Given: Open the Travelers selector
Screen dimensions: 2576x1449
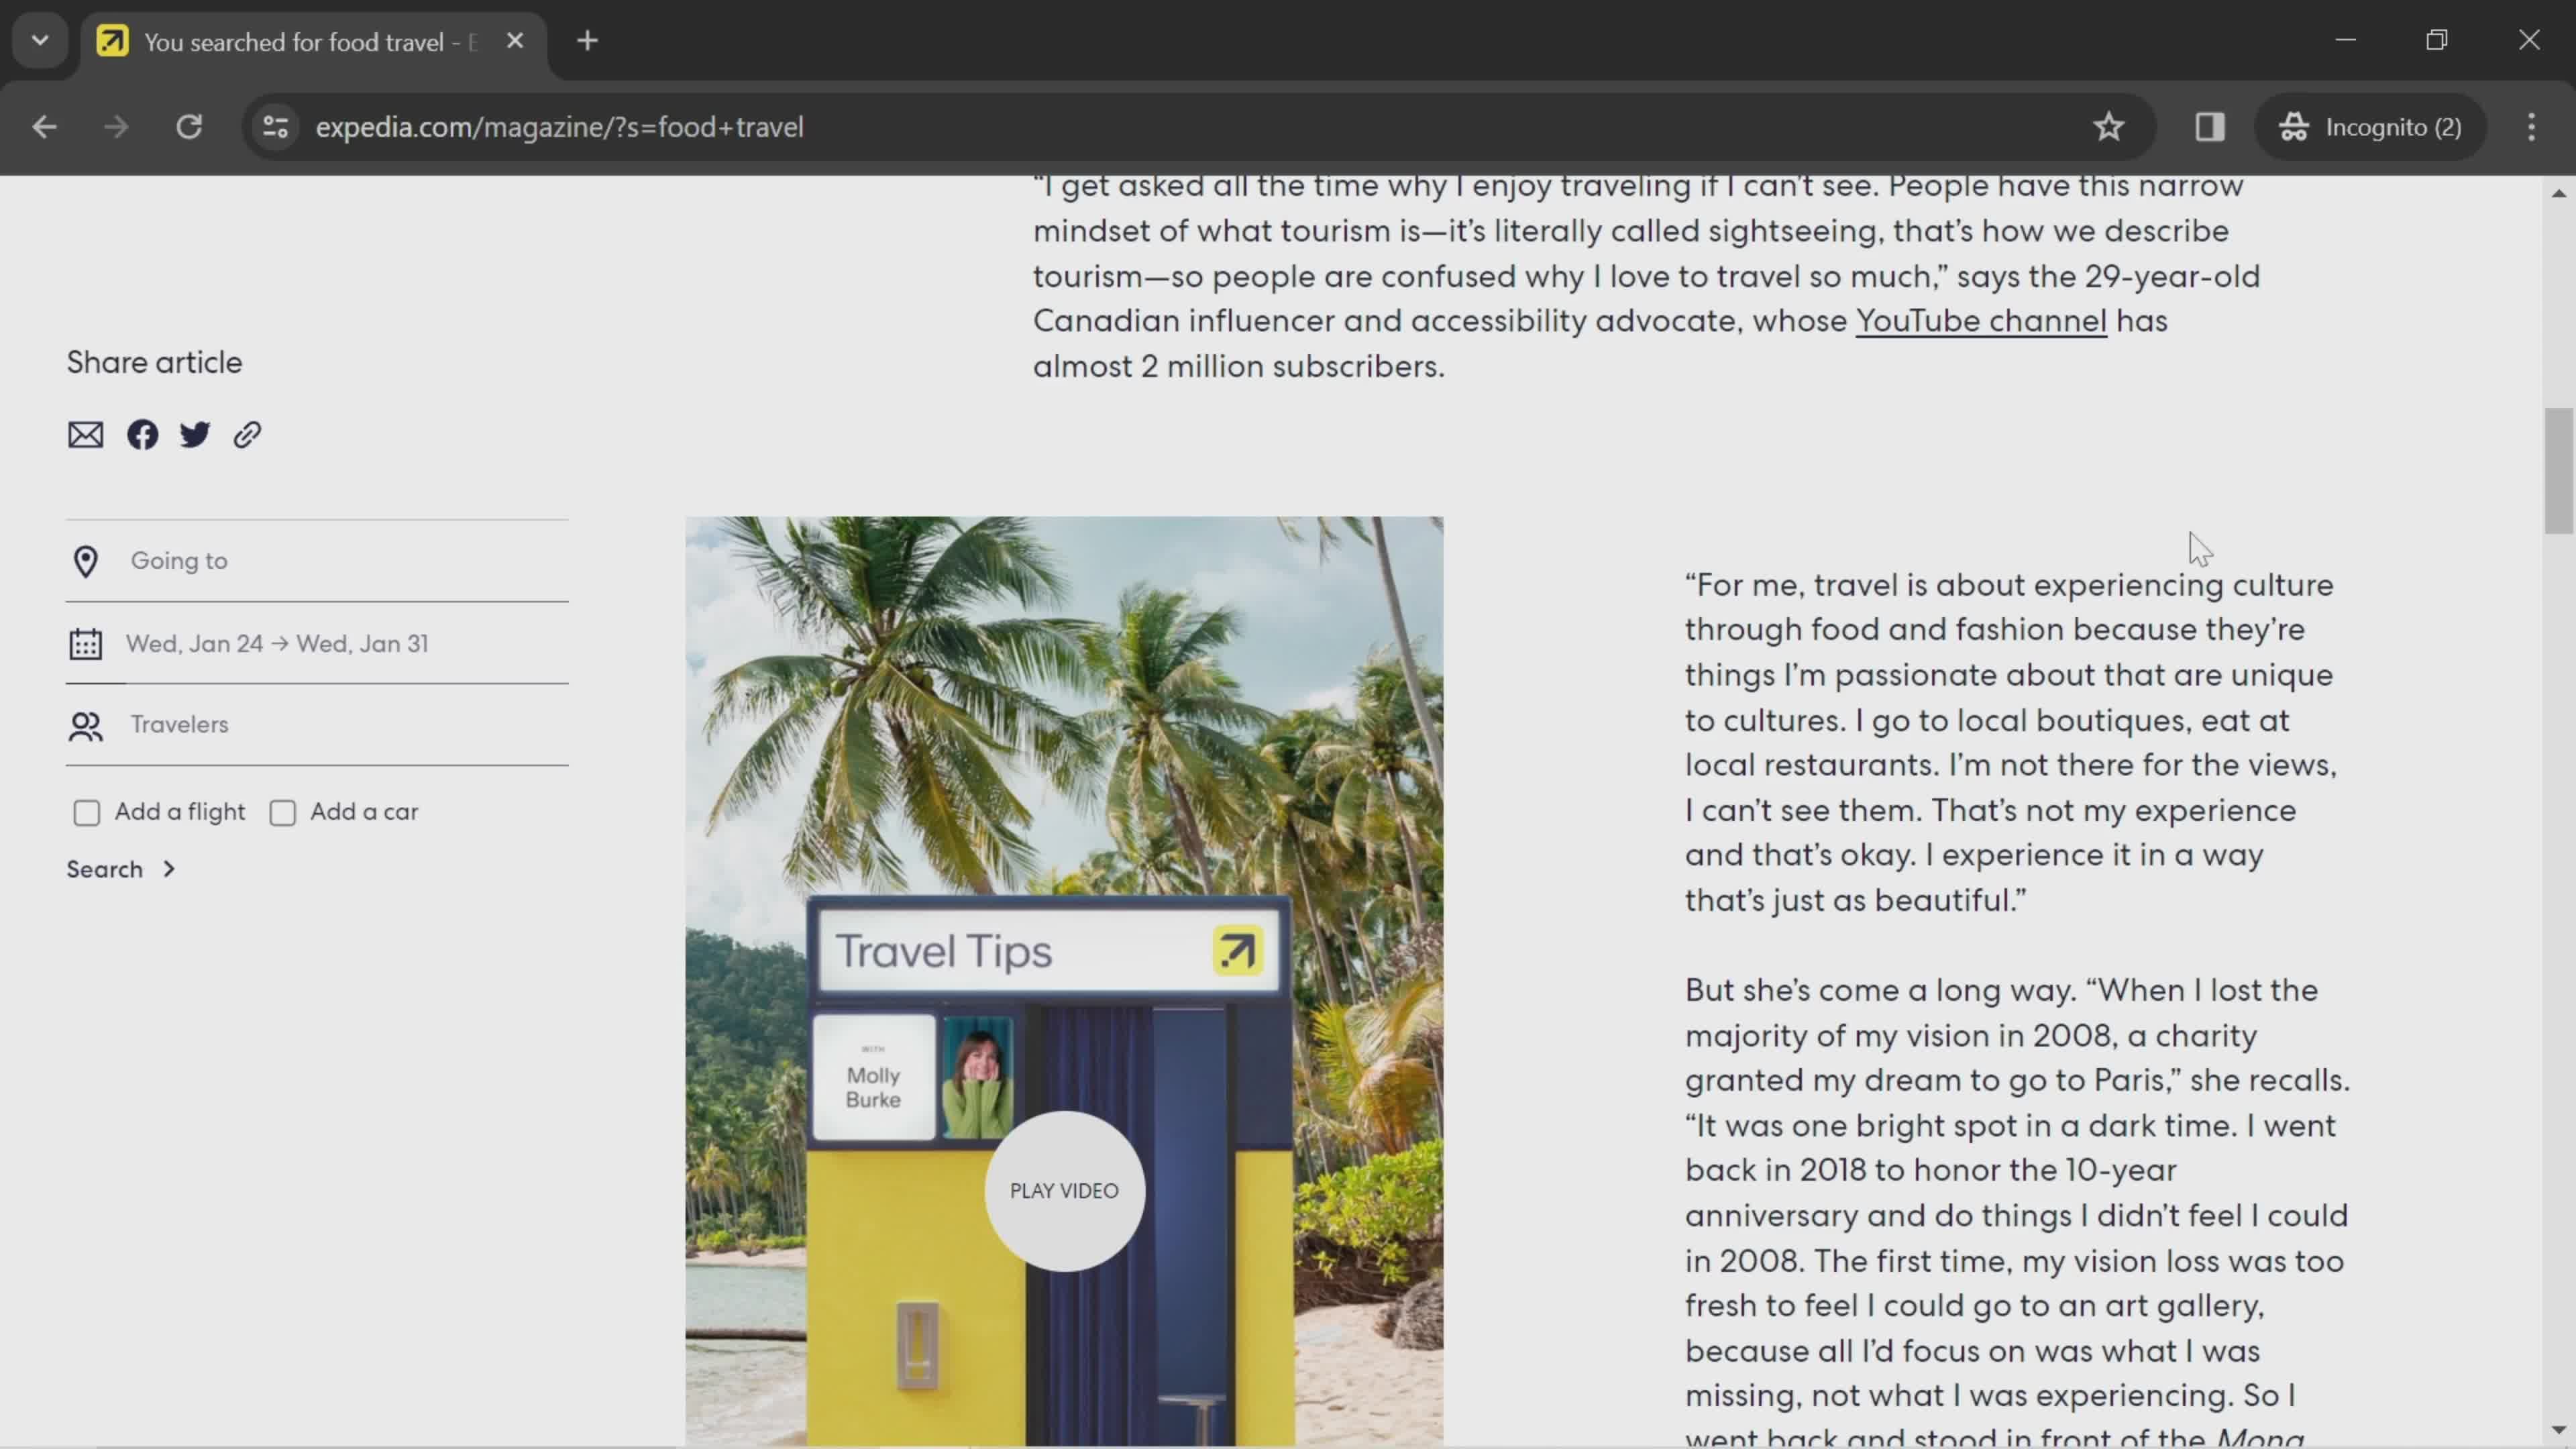Looking at the screenshot, I should [317, 725].
